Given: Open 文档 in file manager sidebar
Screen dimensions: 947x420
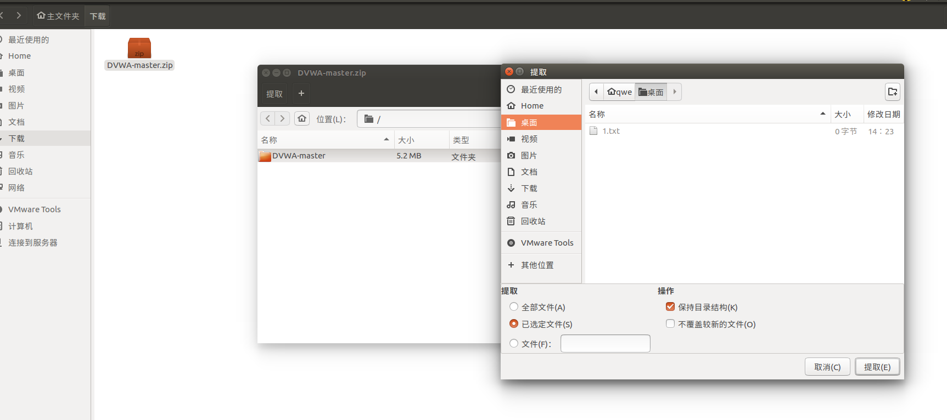Looking at the screenshot, I should [45, 122].
